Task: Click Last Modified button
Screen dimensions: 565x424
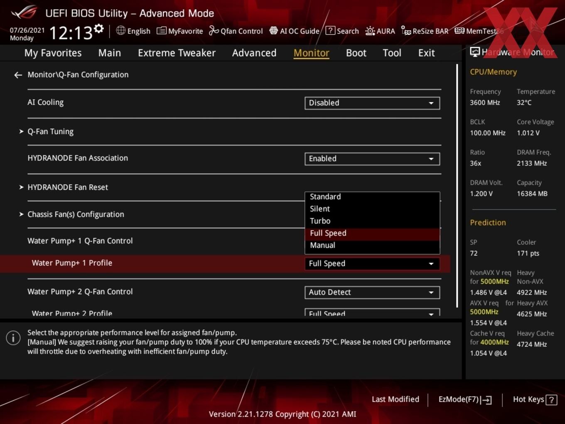Action: (395, 399)
